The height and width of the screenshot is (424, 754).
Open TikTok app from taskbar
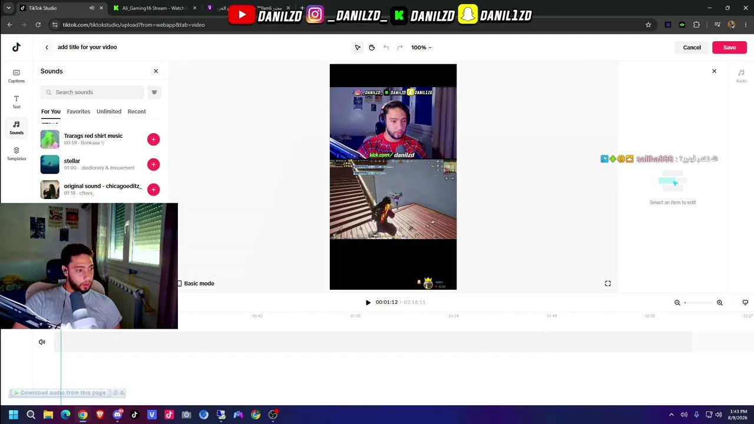(x=134, y=415)
